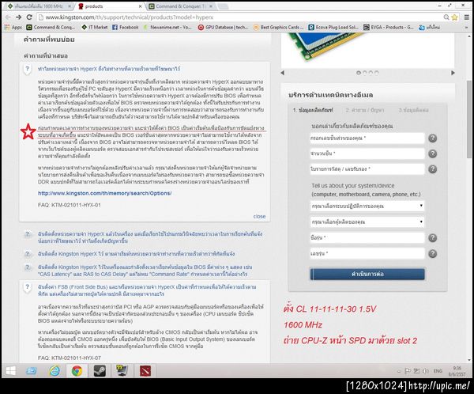
Task: Open Windows Start button on taskbar
Action: tap(10, 371)
